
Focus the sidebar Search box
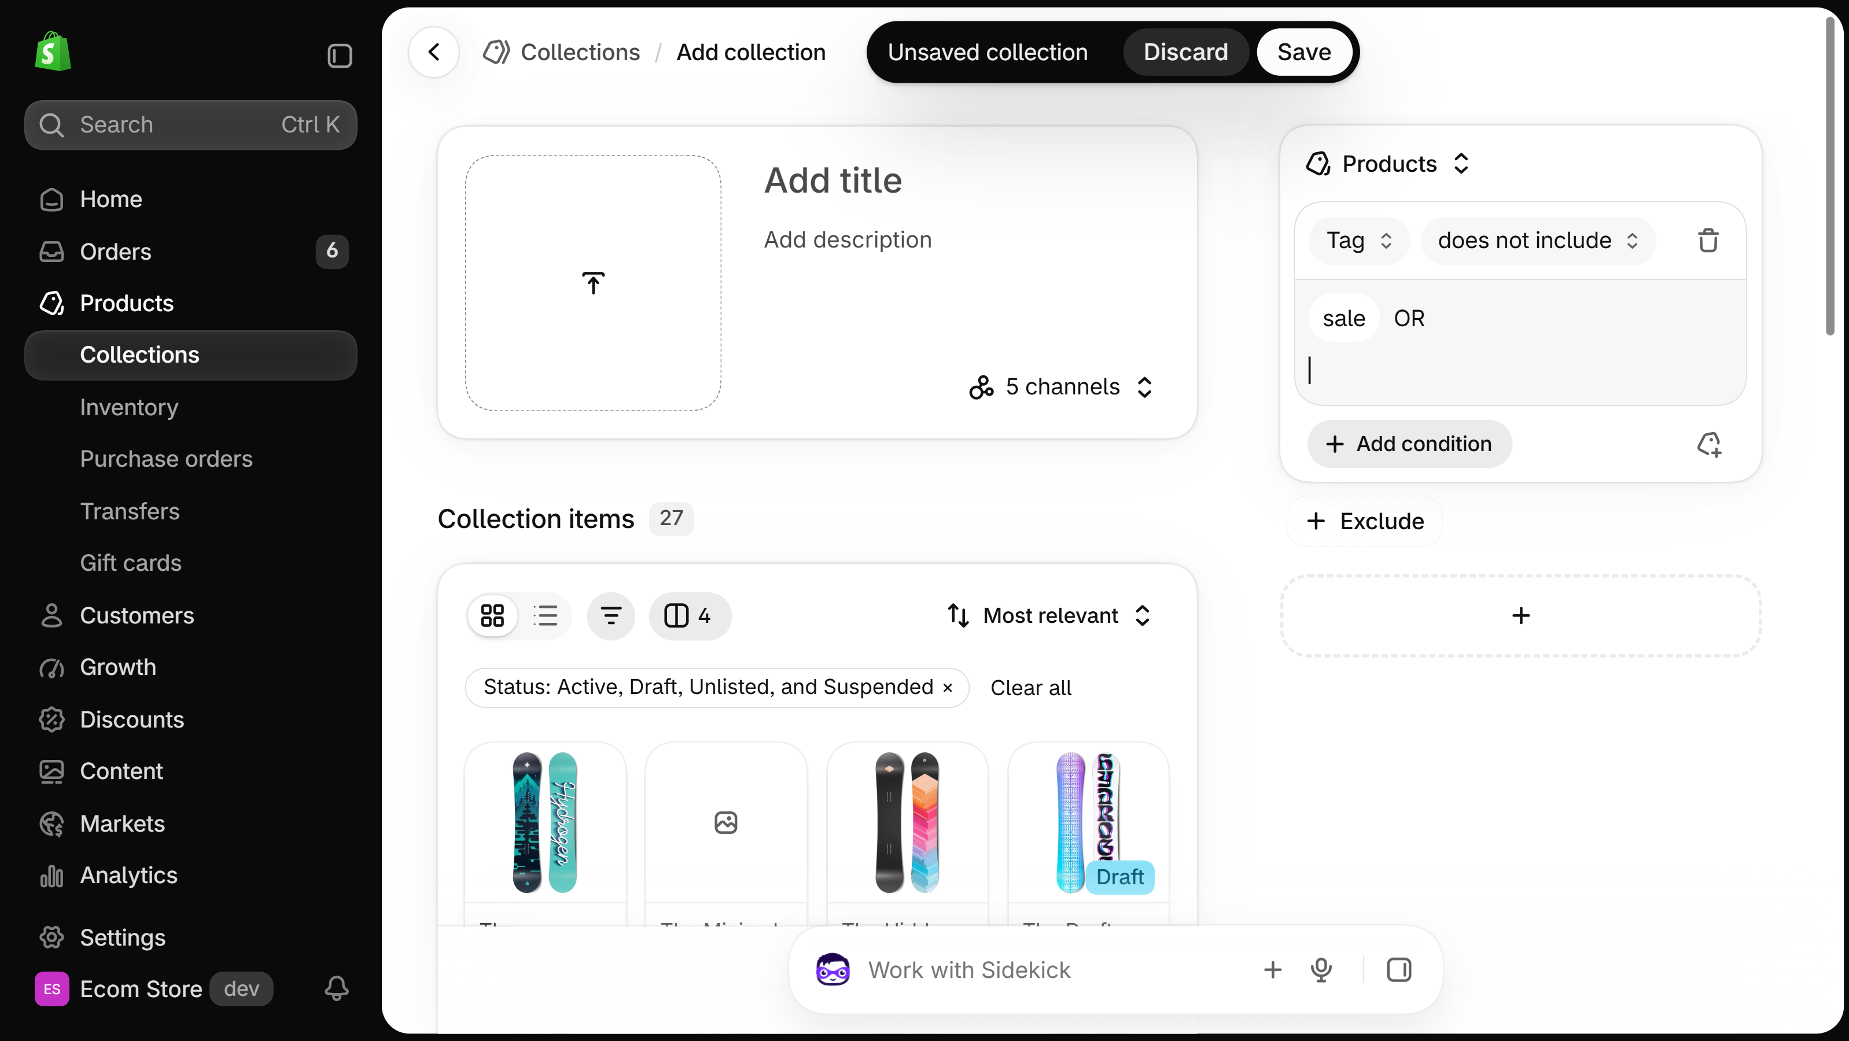click(x=190, y=125)
